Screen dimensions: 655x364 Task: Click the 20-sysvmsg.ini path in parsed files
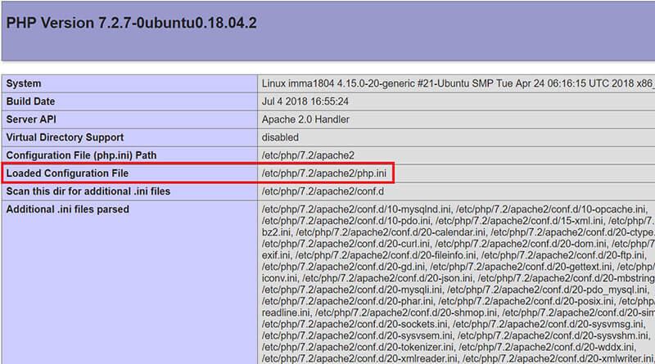(549, 324)
